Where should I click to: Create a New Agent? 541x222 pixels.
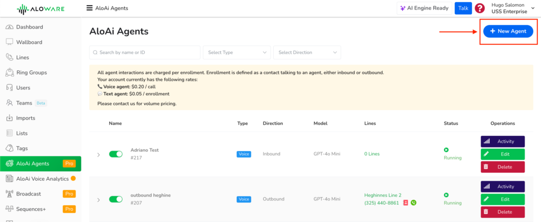coord(508,31)
